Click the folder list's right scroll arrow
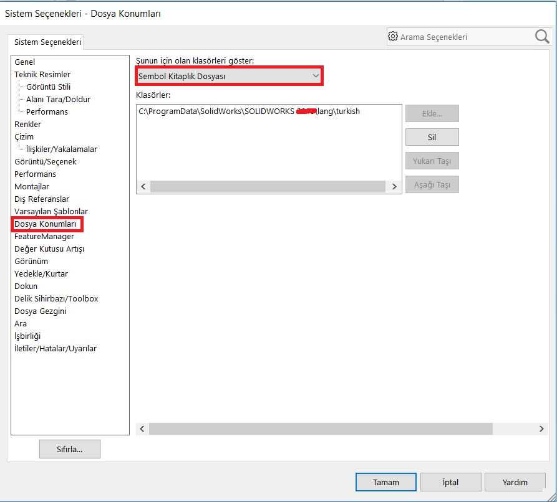 pyautogui.click(x=394, y=186)
